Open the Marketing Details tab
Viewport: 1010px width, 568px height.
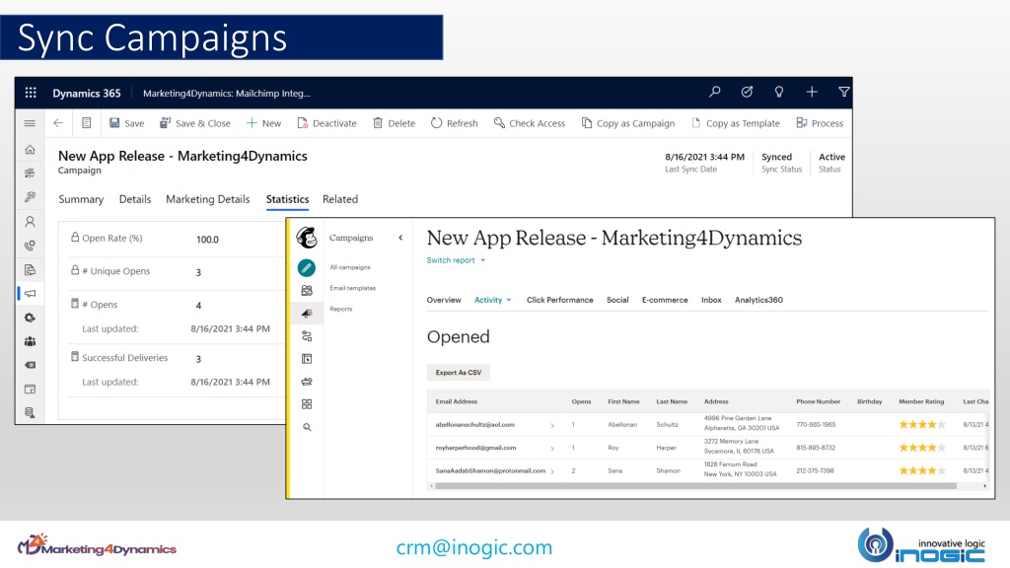[x=208, y=199]
